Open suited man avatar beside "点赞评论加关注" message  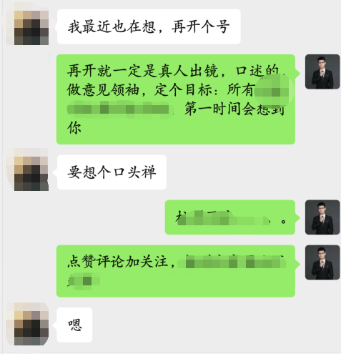tap(322, 262)
